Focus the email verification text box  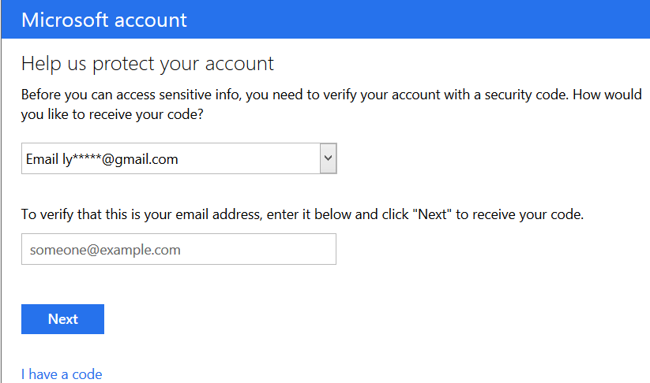click(x=178, y=250)
